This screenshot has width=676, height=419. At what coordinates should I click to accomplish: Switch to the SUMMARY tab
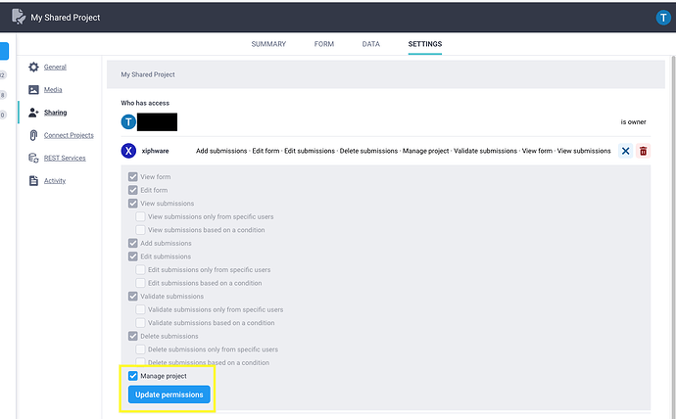coord(268,44)
